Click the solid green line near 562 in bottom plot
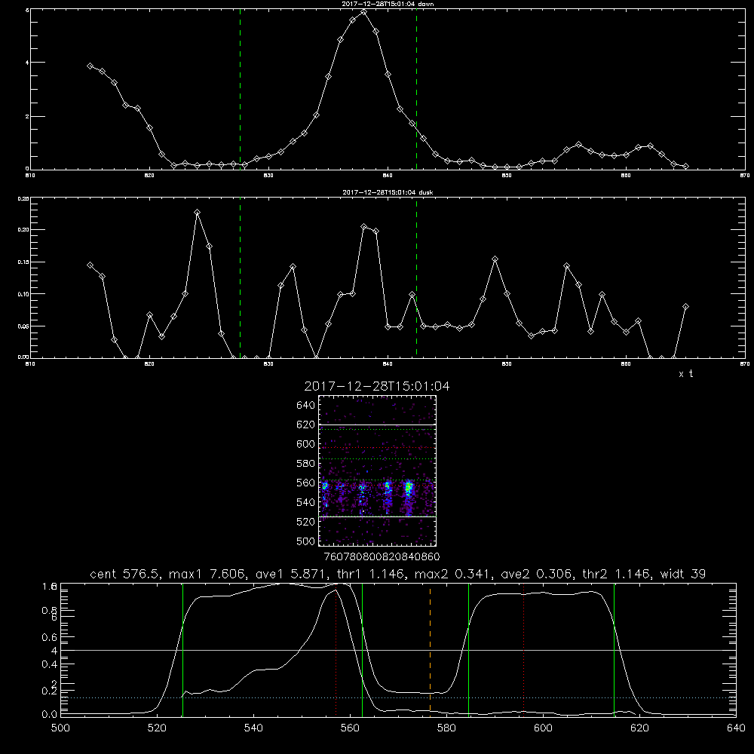The image size is (754, 754). [x=362, y=649]
